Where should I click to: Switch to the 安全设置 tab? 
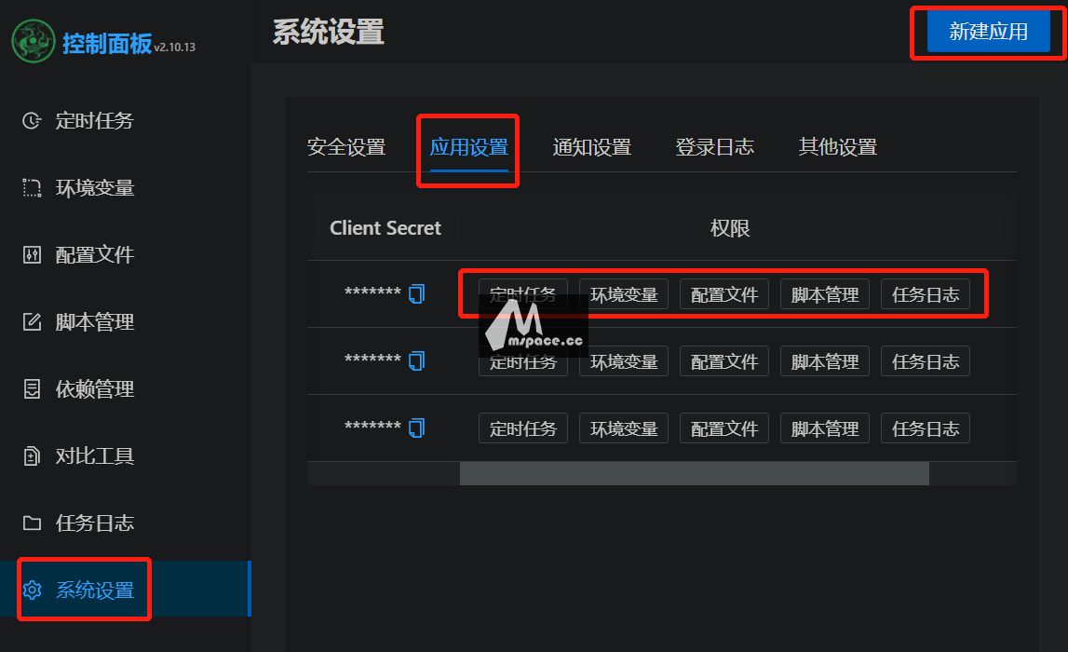click(346, 147)
